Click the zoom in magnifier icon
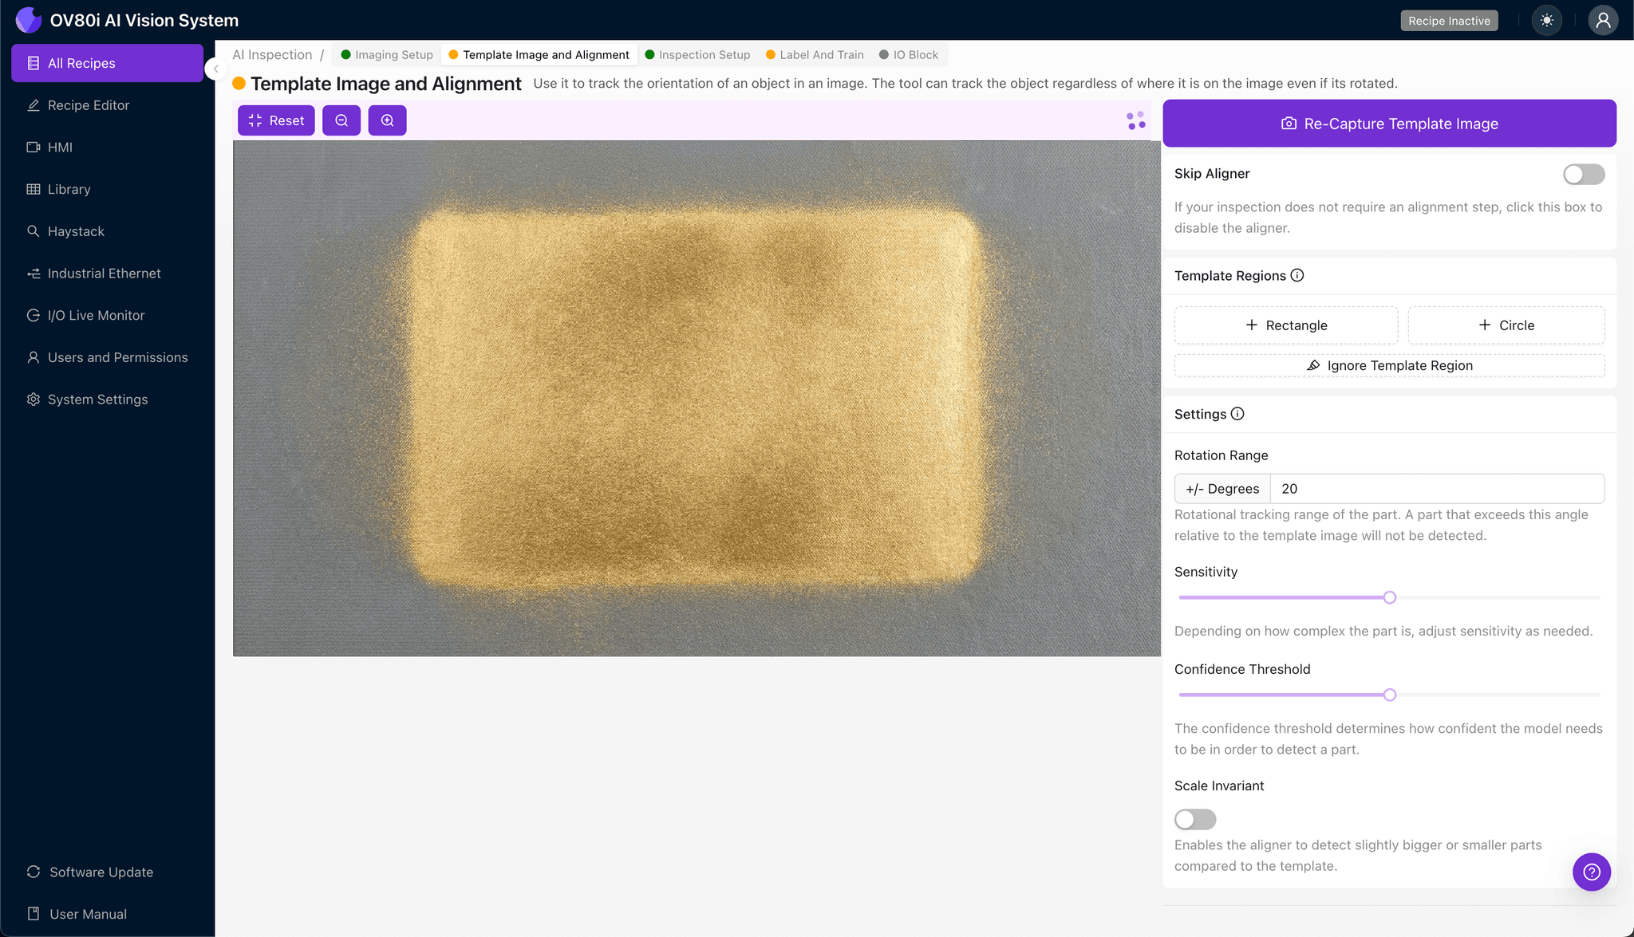The height and width of the screenshot is (937, 1634). point(387,120)
